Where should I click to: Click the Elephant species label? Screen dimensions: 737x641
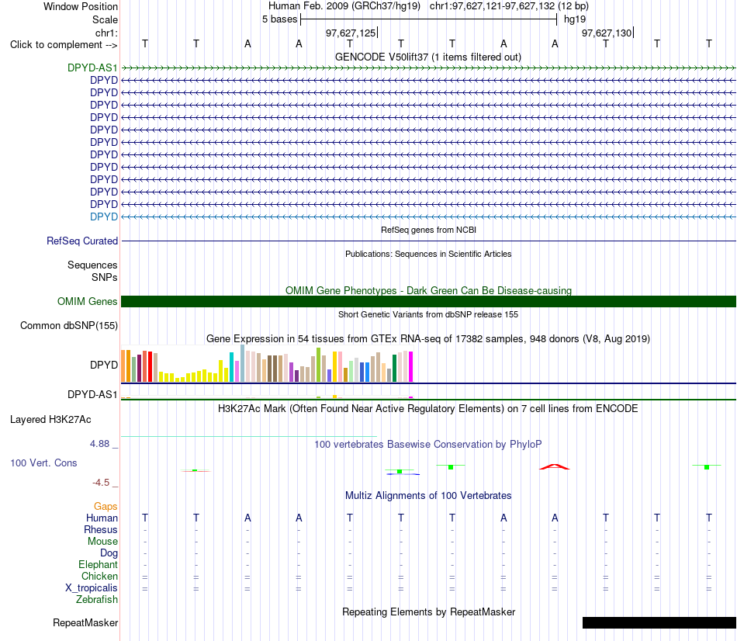[98, 564]
